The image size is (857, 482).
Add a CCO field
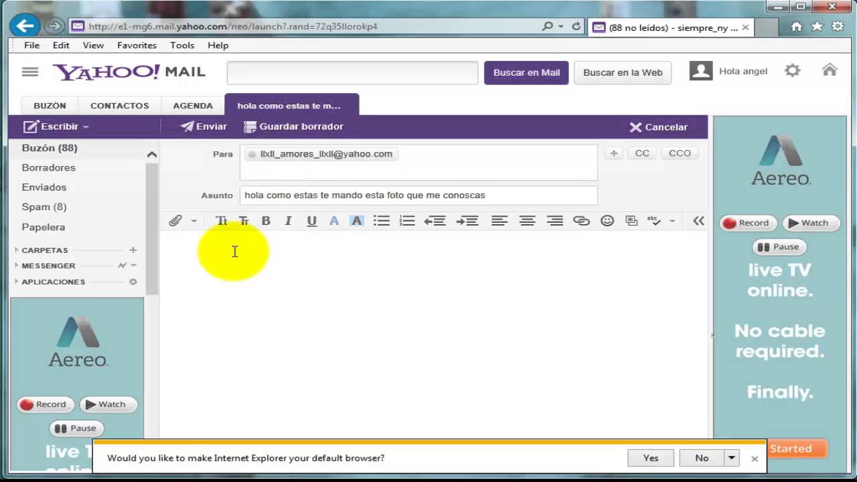[x=680, y=153]
